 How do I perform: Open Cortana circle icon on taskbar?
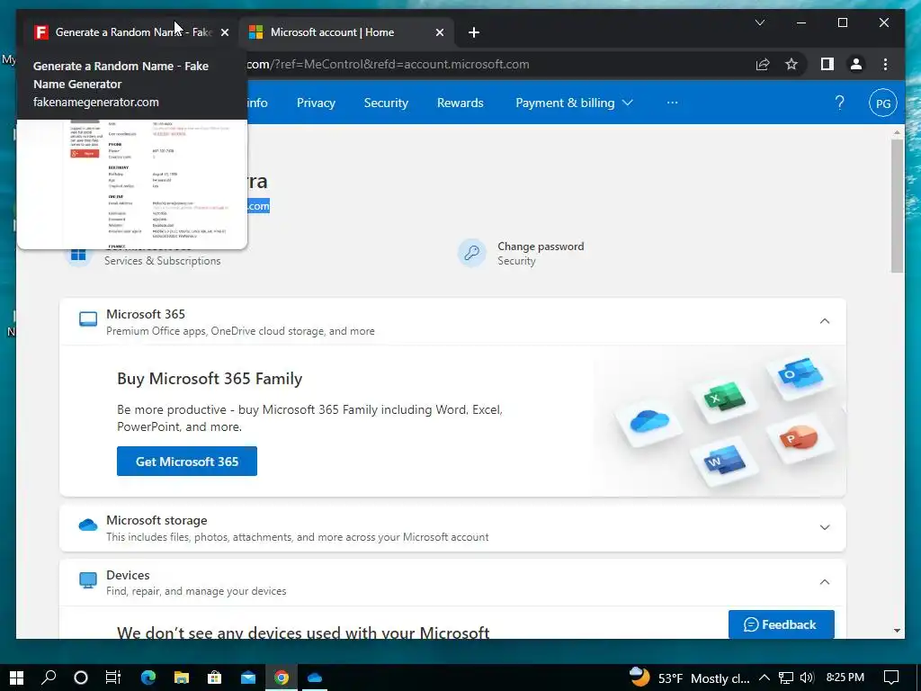(81, 678)
